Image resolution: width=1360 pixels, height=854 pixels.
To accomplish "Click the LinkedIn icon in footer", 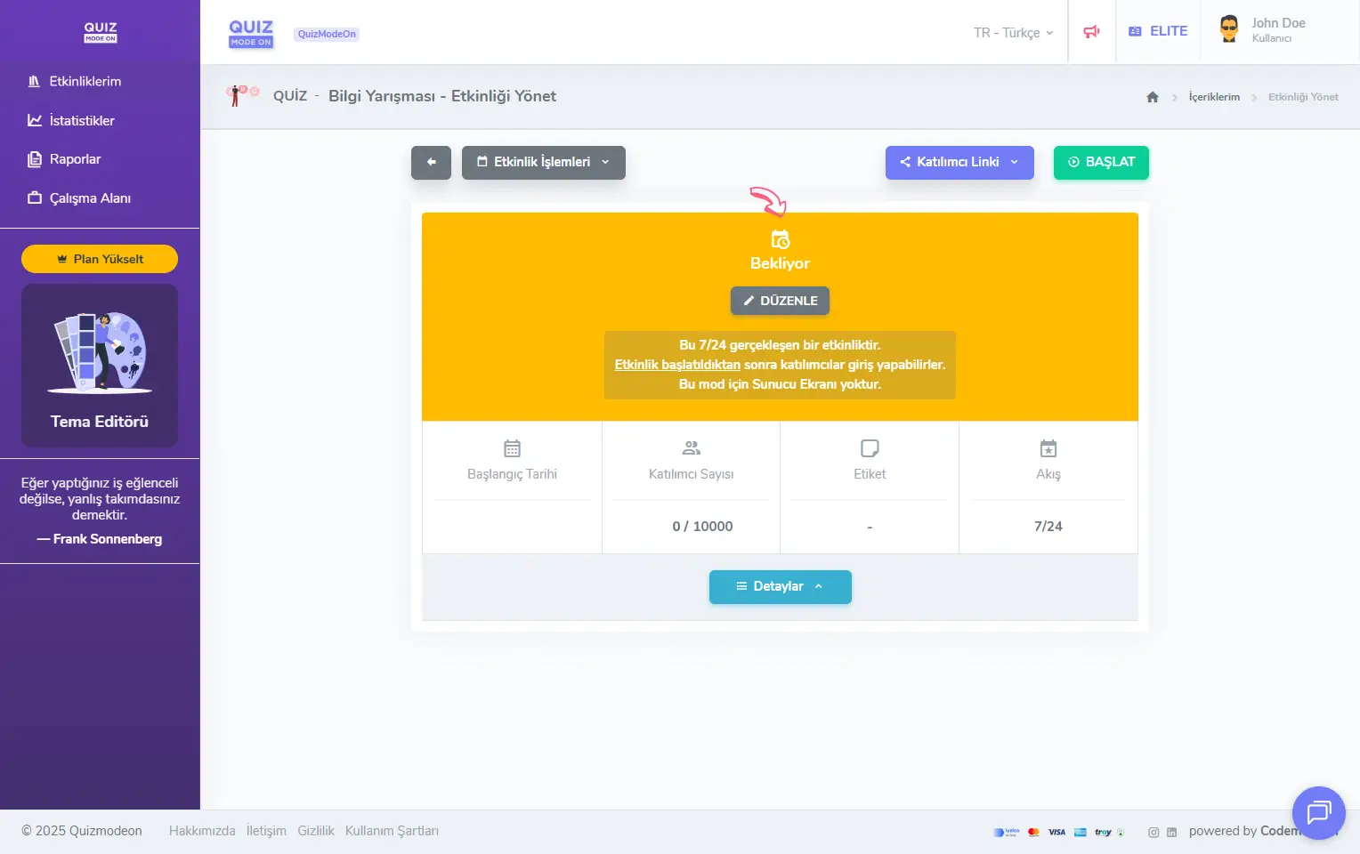I will (x=1171, y=833).
